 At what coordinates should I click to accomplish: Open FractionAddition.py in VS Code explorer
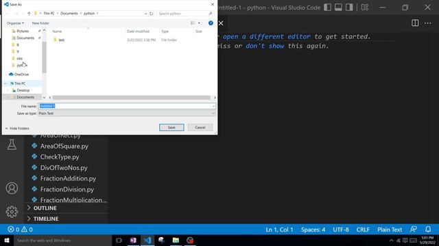68,178
